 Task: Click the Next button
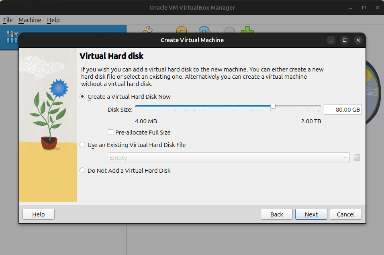(x=311, y=214)
